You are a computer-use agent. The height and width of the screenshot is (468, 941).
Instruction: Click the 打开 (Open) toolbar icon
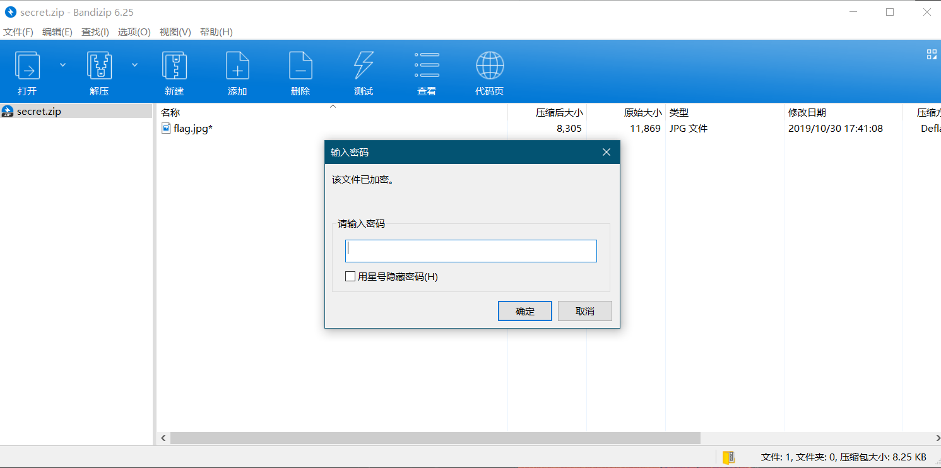coord(28,65)
